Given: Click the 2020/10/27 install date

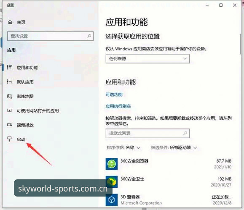Looking at the screenshot, I should tap(221, 185).
